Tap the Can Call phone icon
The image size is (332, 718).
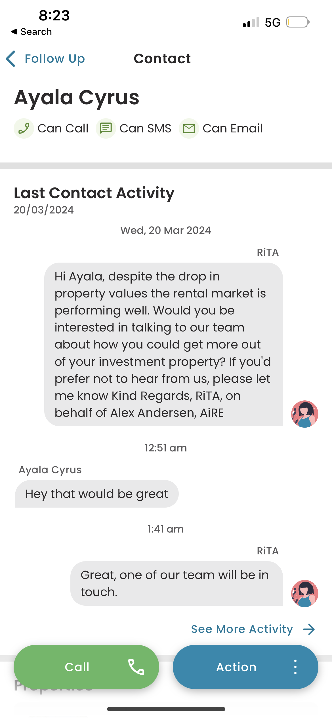pos(24,128)
